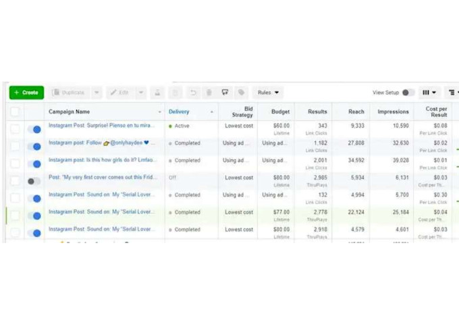The height and width of the screenshot is (310, 459).
Task: Click the Bid Strategy column header
Action: point(242,111)
